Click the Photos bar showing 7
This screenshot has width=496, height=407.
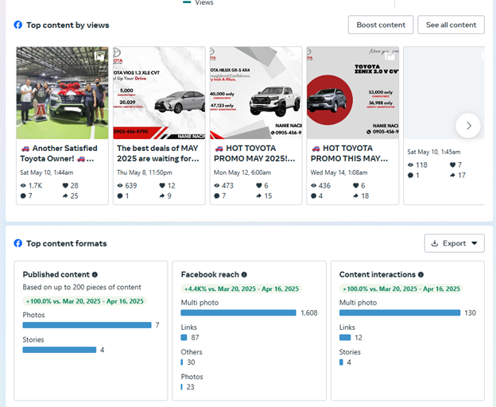coord(87,325)
